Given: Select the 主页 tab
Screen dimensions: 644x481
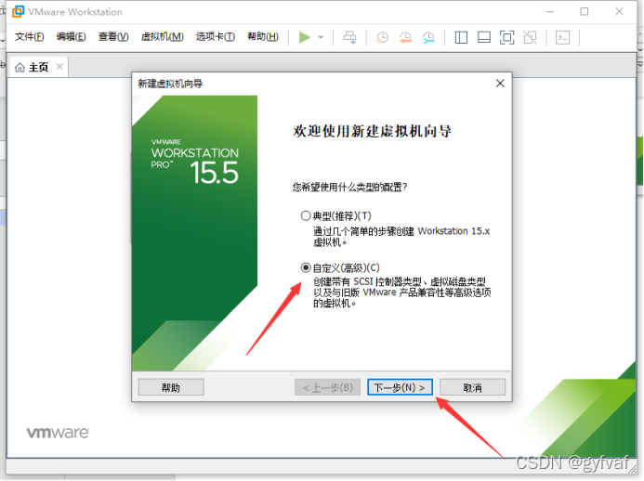Looking at the screenshot, I should [x=38, y=67].
